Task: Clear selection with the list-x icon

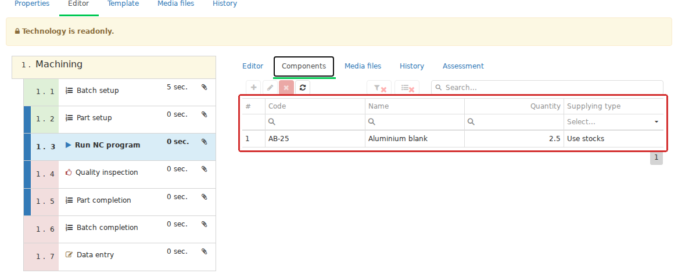Action: (407, 88)
